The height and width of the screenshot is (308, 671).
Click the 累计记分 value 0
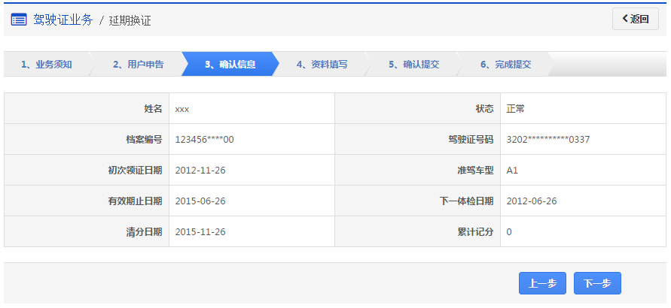point(509,232)
